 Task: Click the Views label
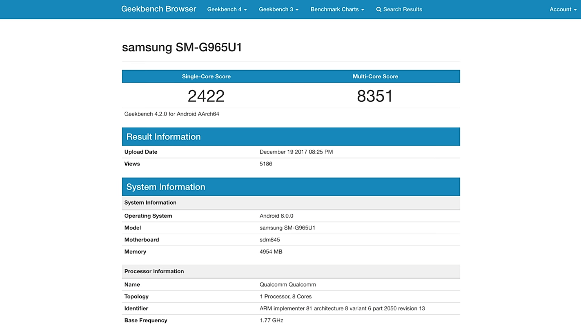[x=132, y=164]
